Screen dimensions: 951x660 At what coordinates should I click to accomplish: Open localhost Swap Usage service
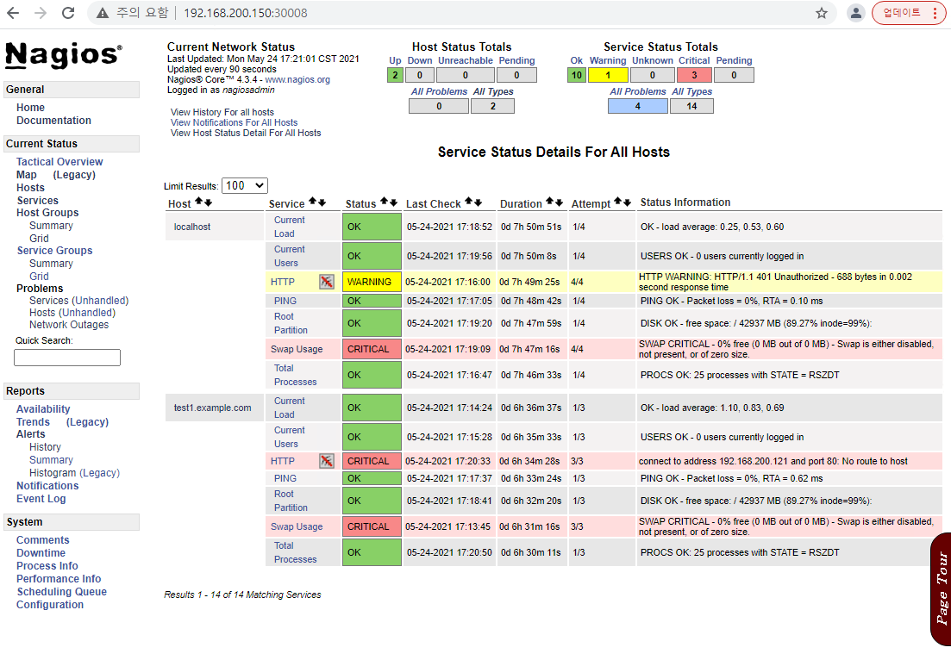pyautogui.click(x=297, y=349)
